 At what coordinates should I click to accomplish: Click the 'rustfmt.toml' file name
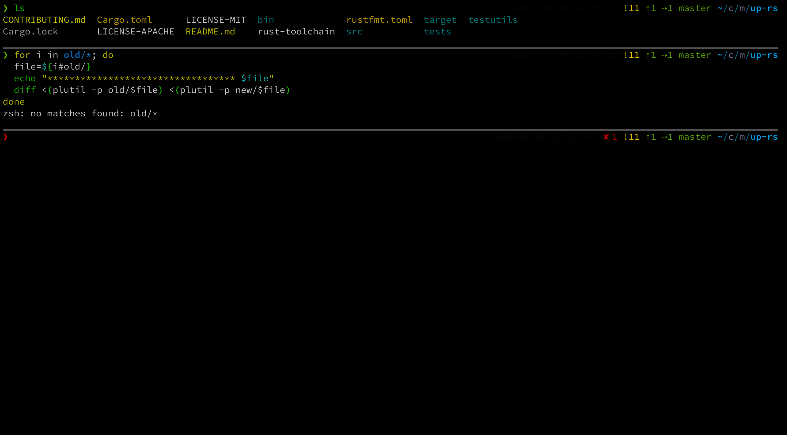point(379,20)
